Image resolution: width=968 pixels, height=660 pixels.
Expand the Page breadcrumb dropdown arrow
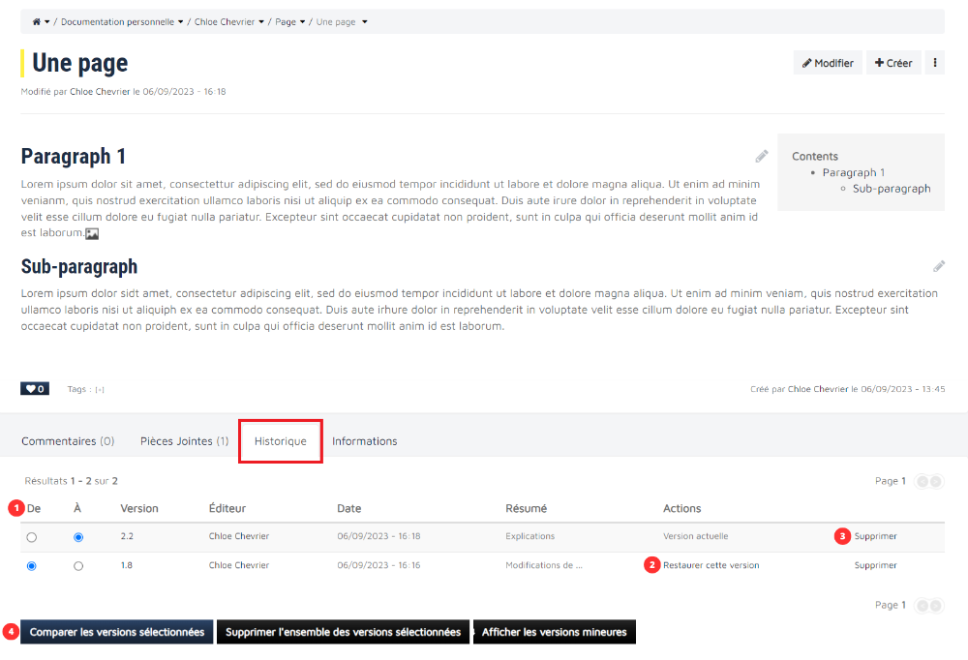(302, 22)
